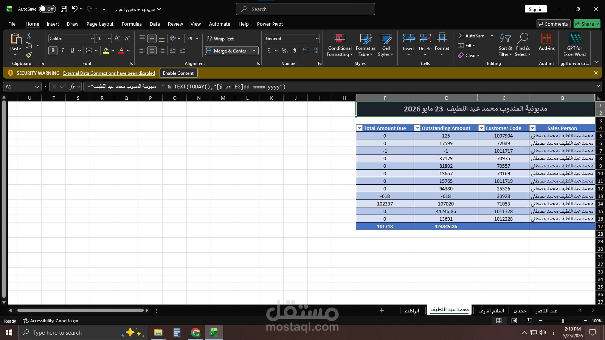Open External Data Connections disabled link
Image resolution: width=605 pixels, height=340 pixels.
[x=109, y=73]
